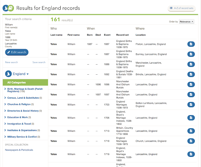Click the 1703 event year cell
The width and height of the screenshot is (201, 167).
coord(107,105)
